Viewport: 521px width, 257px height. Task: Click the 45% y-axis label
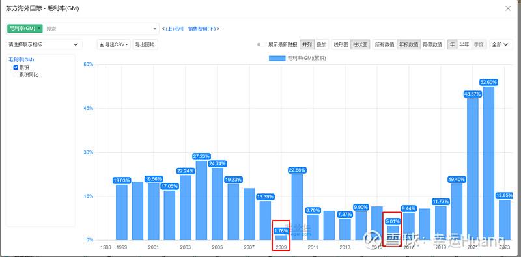pyautogui.click(x=89, y=108)
